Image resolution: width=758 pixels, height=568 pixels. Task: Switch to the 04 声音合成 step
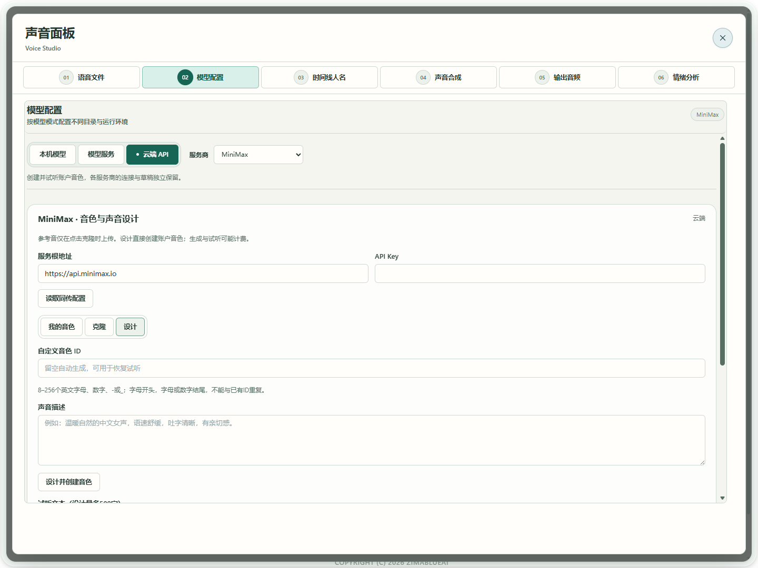(x=438, y=77)
